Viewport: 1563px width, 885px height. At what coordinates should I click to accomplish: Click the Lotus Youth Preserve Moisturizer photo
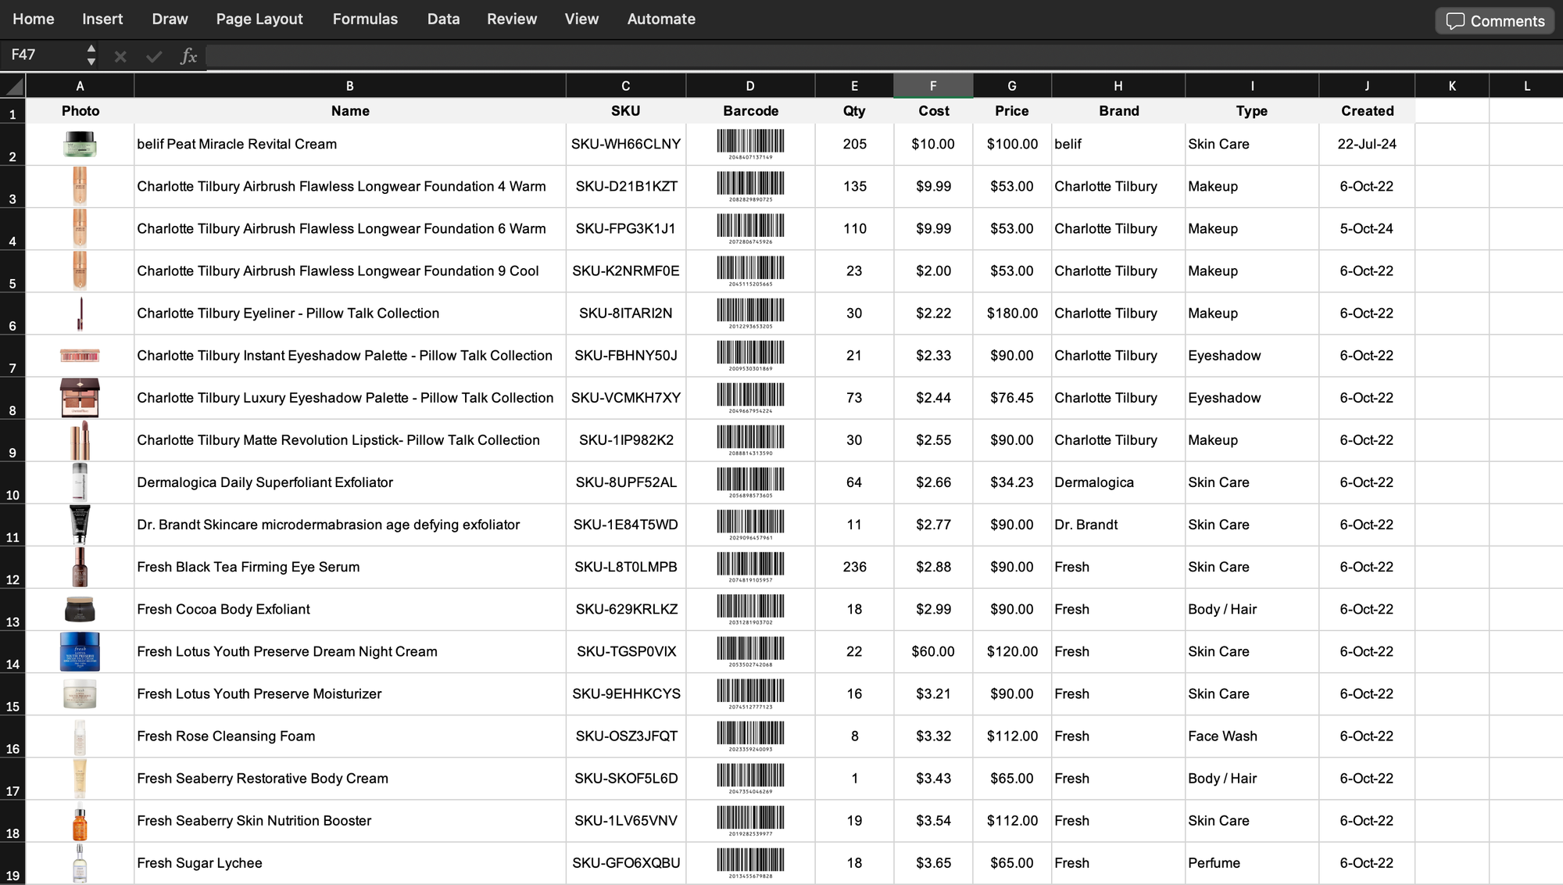point(80,693)
